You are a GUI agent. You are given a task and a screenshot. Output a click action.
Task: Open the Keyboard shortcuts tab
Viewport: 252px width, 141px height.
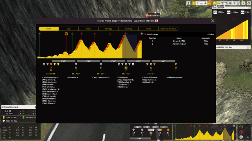(168, 29)
